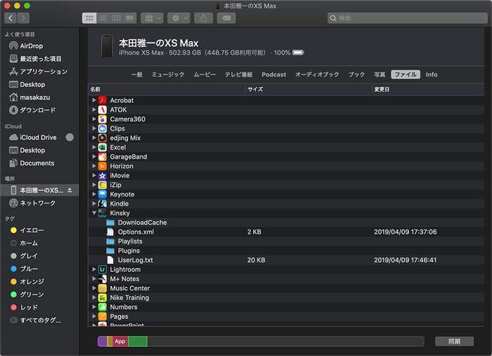The height and width of the screenshot is (356, 492).
Task: Collapse the Kinsky app folder
Action: pyautogui.click(x=93, y=213)
